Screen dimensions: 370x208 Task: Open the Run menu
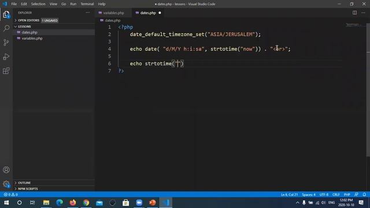click(73, 4)
